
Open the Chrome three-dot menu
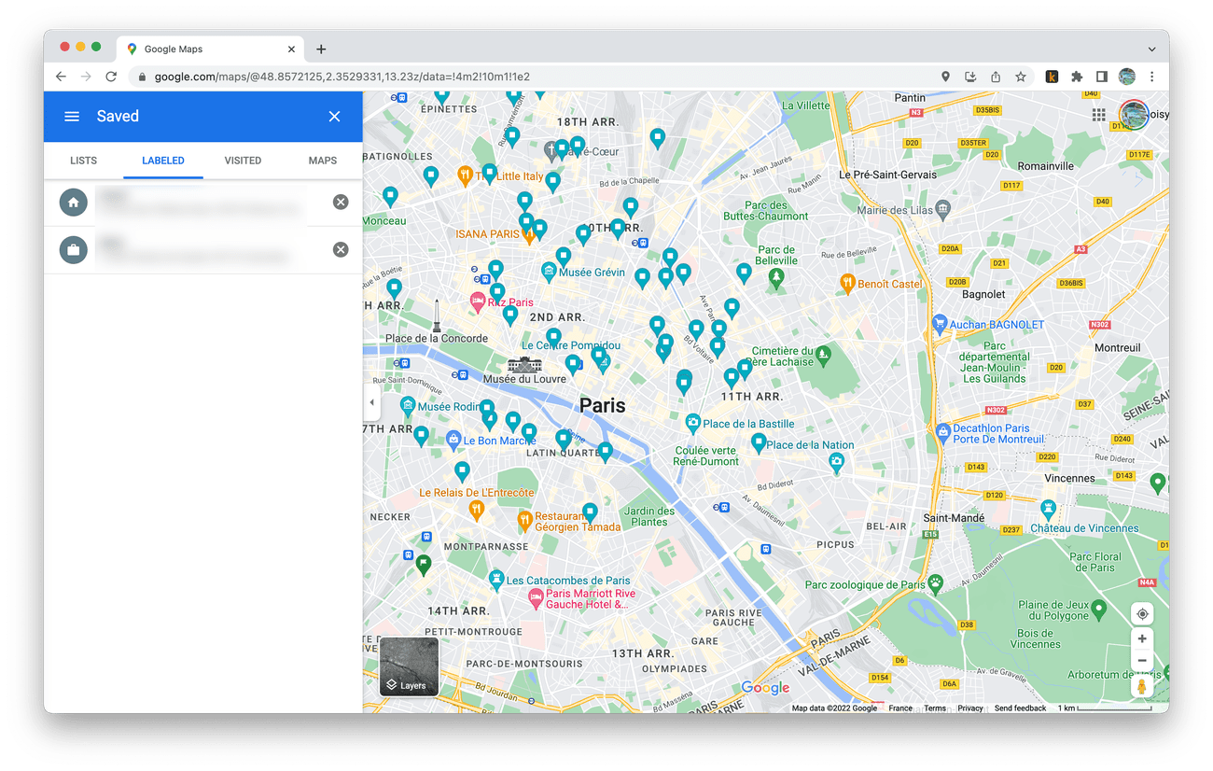tap(1152, 76)
